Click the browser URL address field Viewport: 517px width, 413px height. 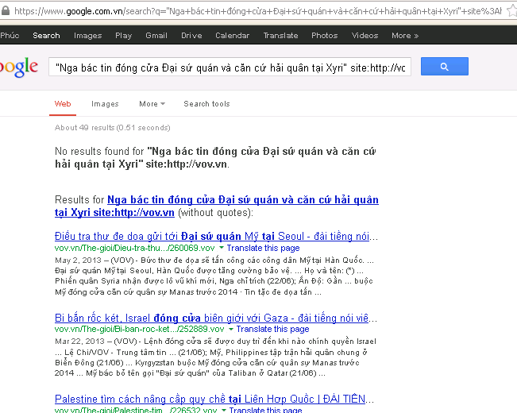258,11
